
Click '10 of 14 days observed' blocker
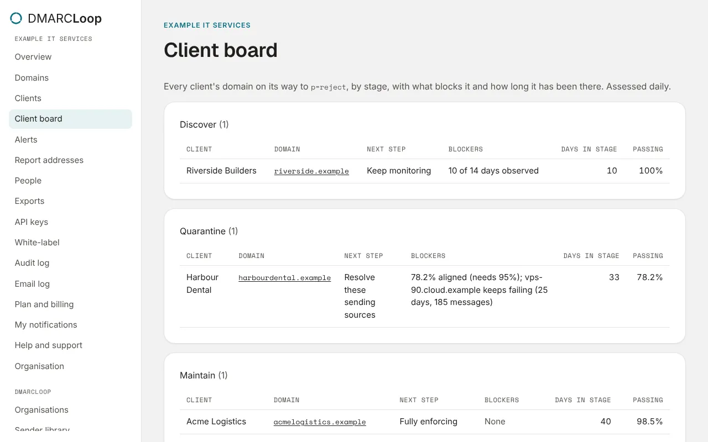[493, 171]
